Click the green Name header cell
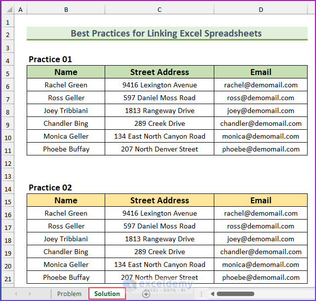Viewport: 316px width, 301px height. pyautogui.click(x=66, y=72)
